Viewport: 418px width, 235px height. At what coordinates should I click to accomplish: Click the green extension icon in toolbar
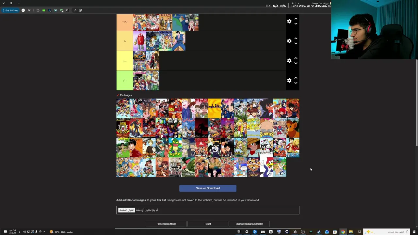point(44,10)
